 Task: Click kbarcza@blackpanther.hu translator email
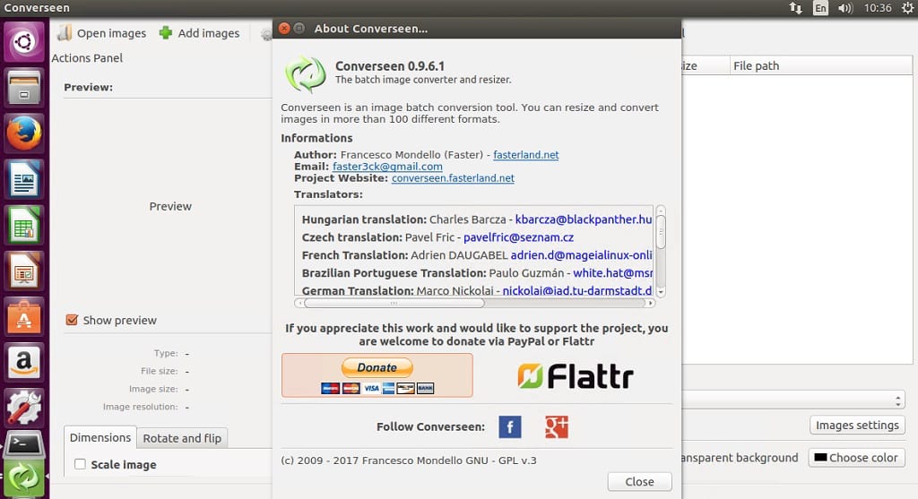[x=584, y=219]
